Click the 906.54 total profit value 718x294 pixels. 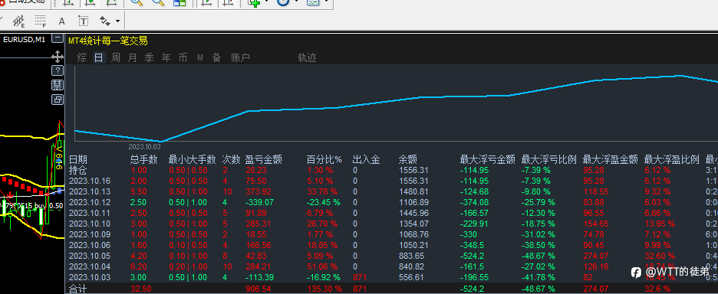[x=259, y=289]
